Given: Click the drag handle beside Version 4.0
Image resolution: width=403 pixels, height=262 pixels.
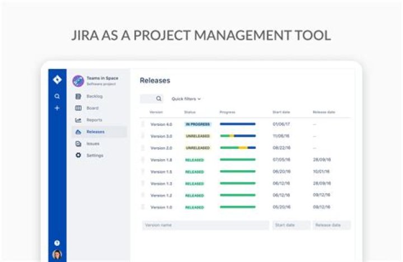Looking at the screenshot, I should click(142, 124).
